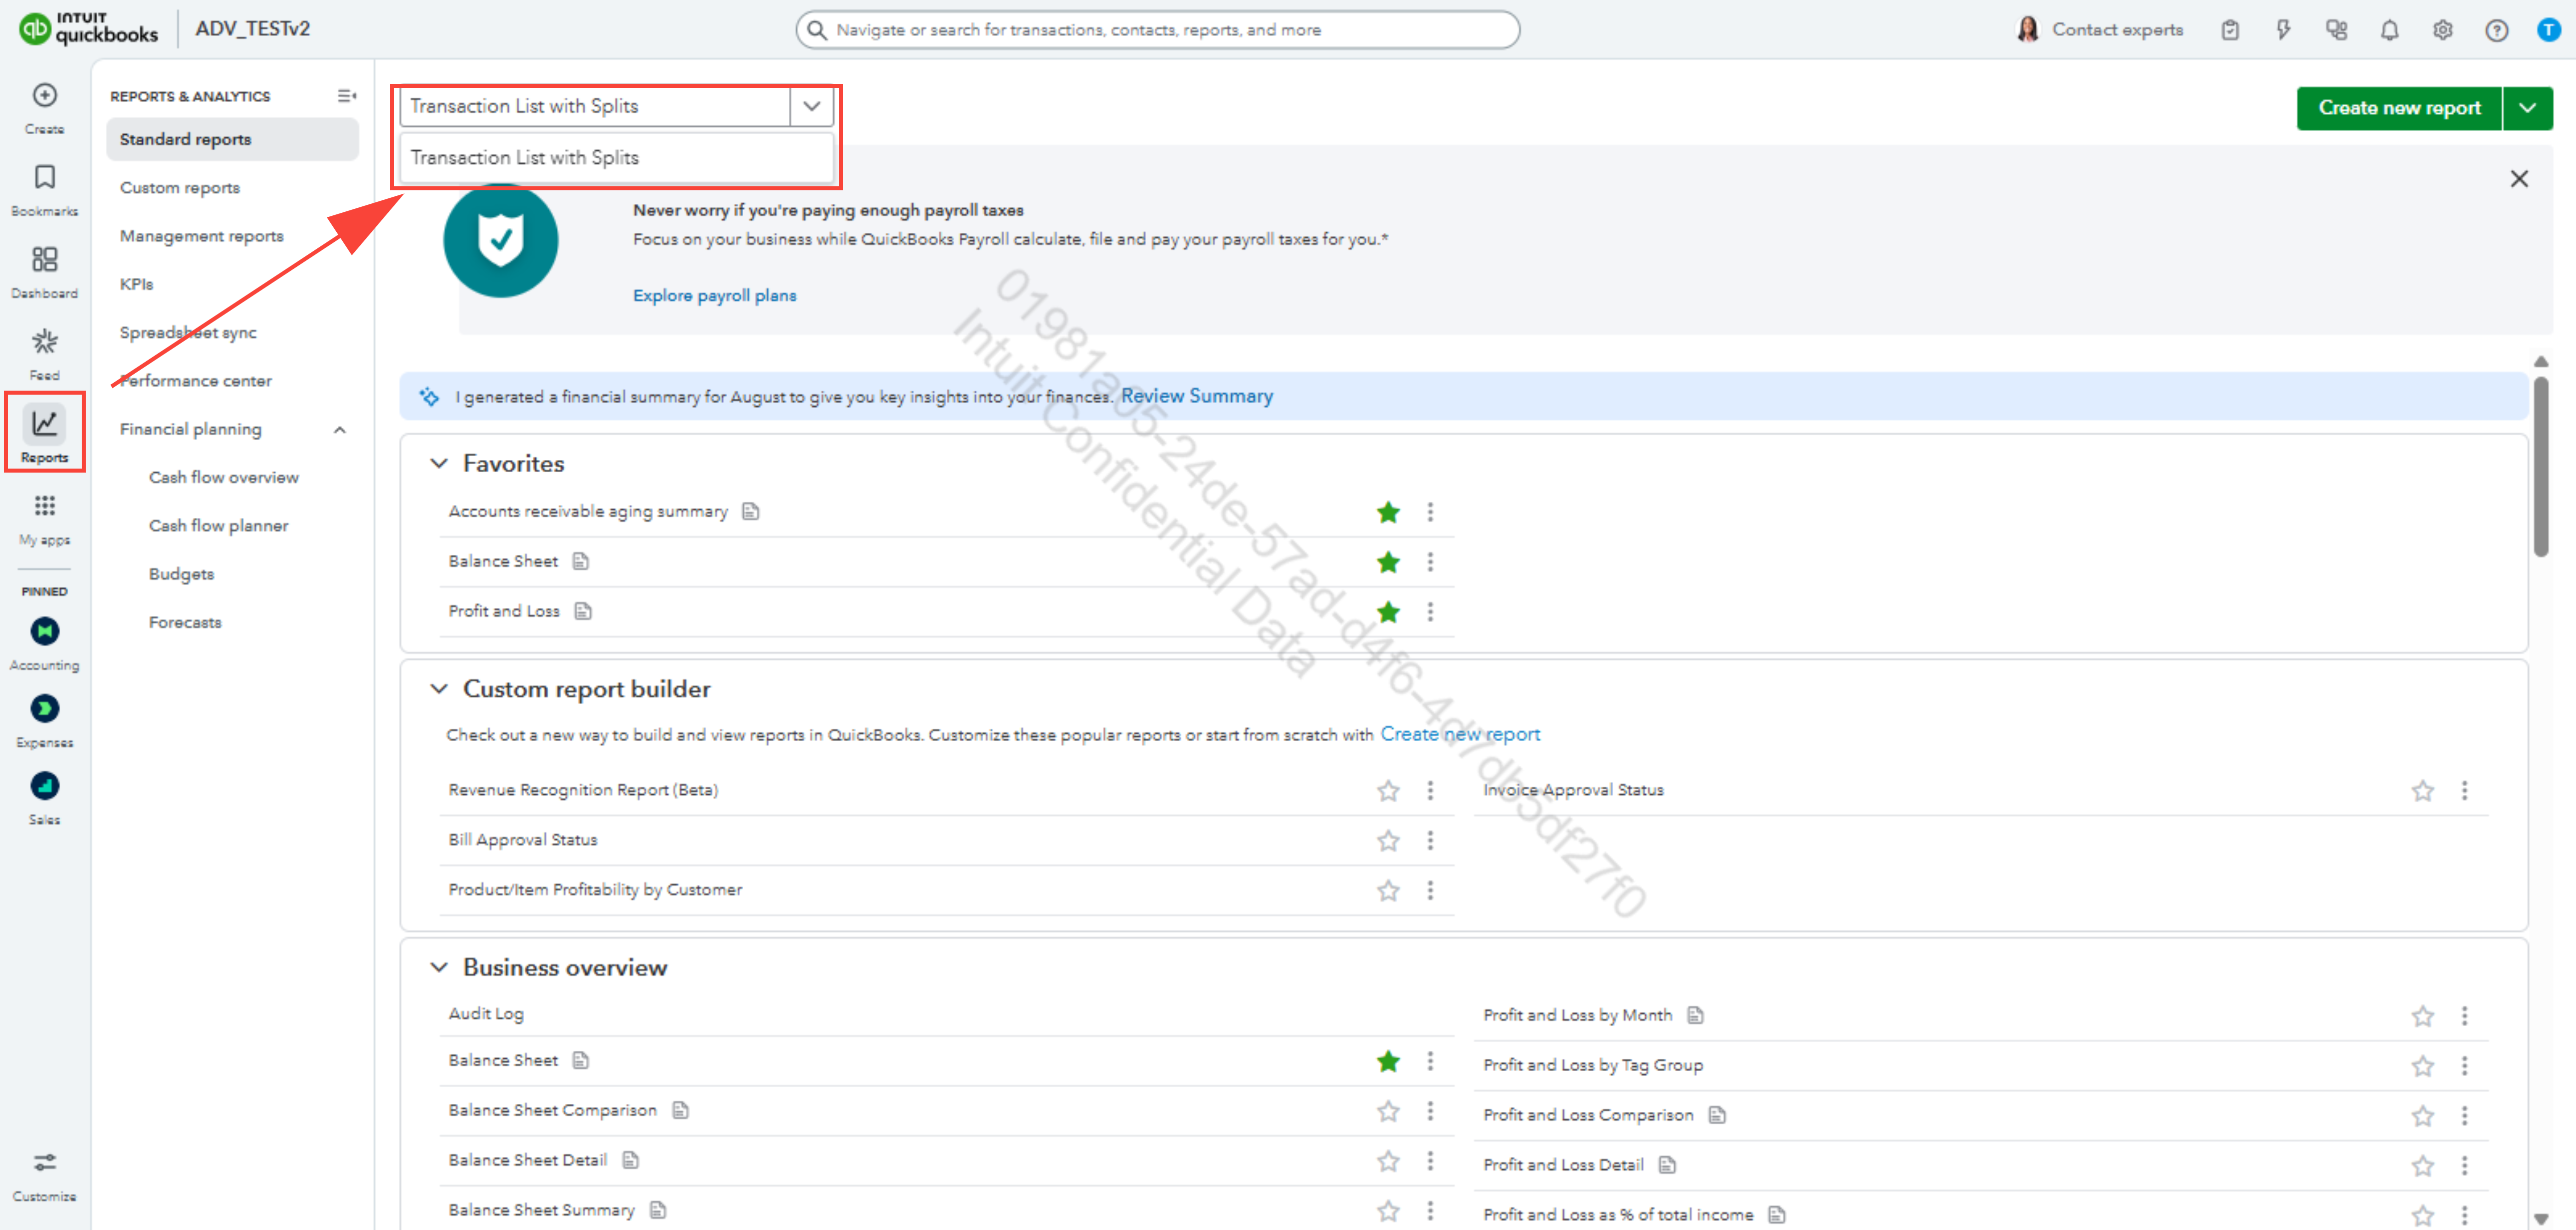2576x1230 pixels.
Task: Open the My apps grid icon
Action: [44, 506]
